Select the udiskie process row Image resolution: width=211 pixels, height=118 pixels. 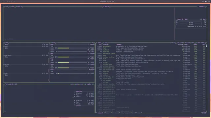coord(151,73)
